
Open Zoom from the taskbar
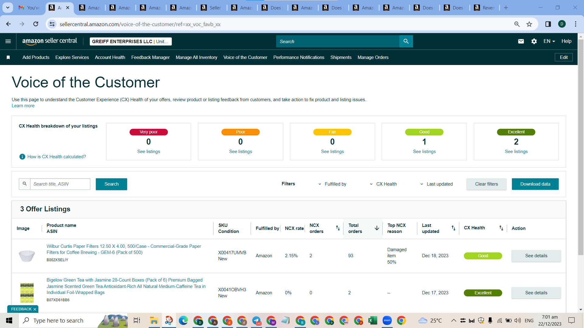tap(387, 320)
